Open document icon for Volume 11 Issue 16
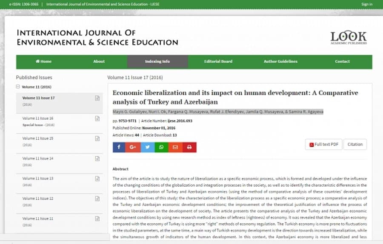383x244 pixels. coord(97,118)
